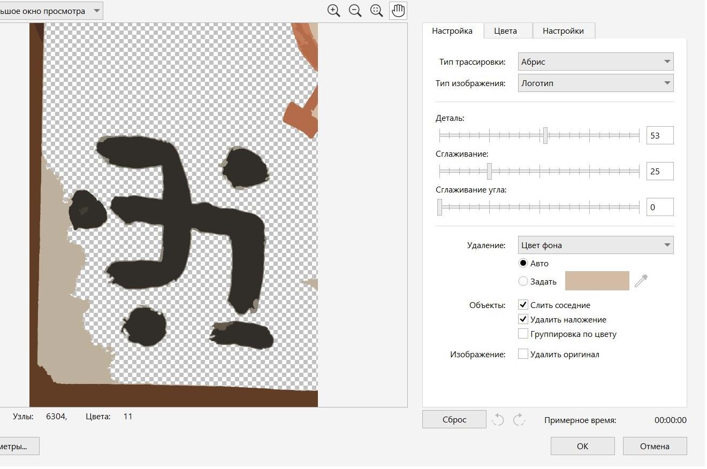
Task: Click the redo arrow next to Сброс
Action: 519,420
